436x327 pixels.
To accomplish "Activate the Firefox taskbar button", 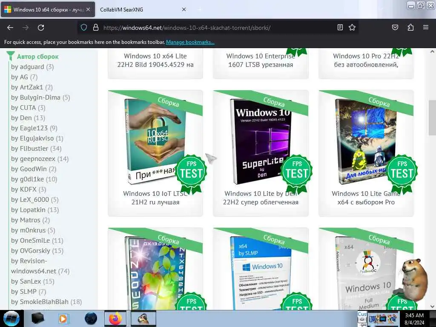I will (x=115, y=318).
